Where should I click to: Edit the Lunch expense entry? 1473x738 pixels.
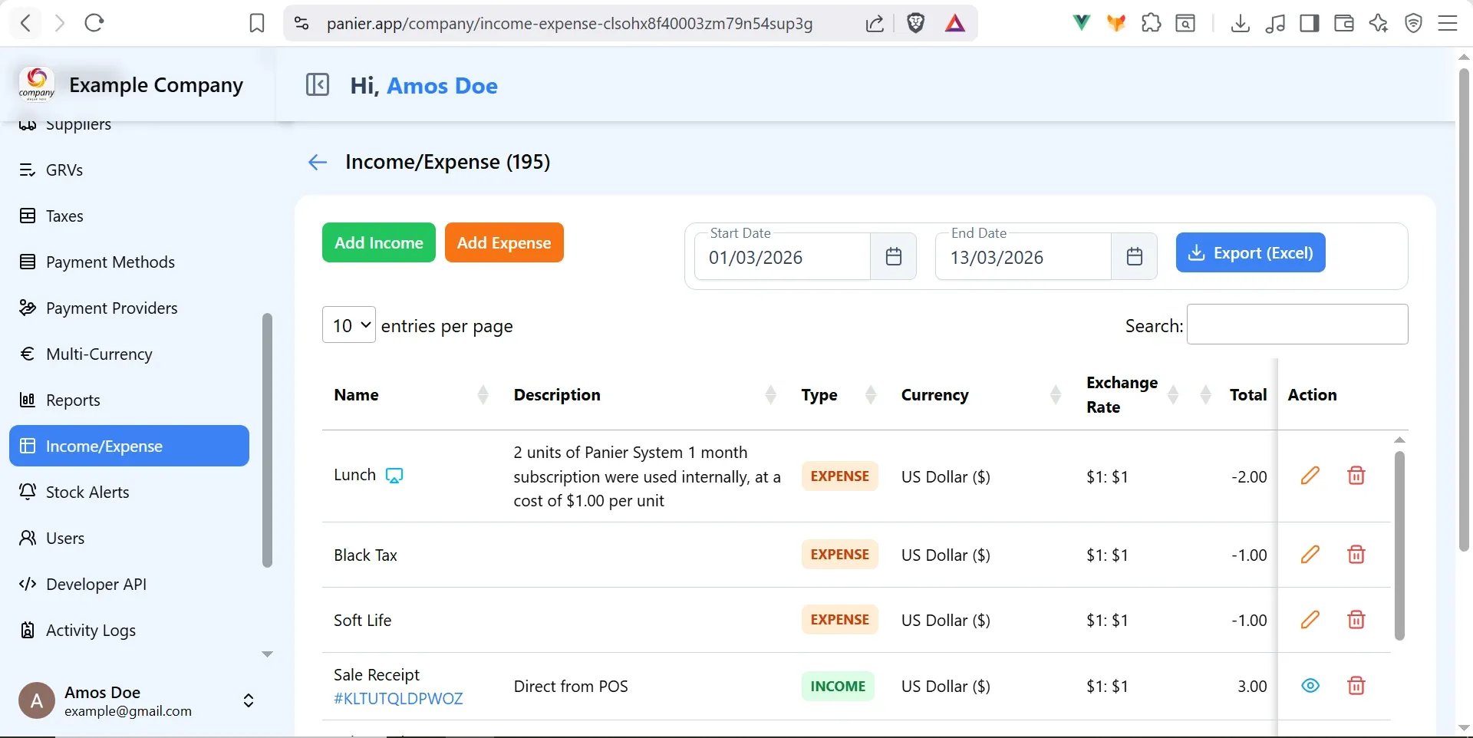(1310, 476)
